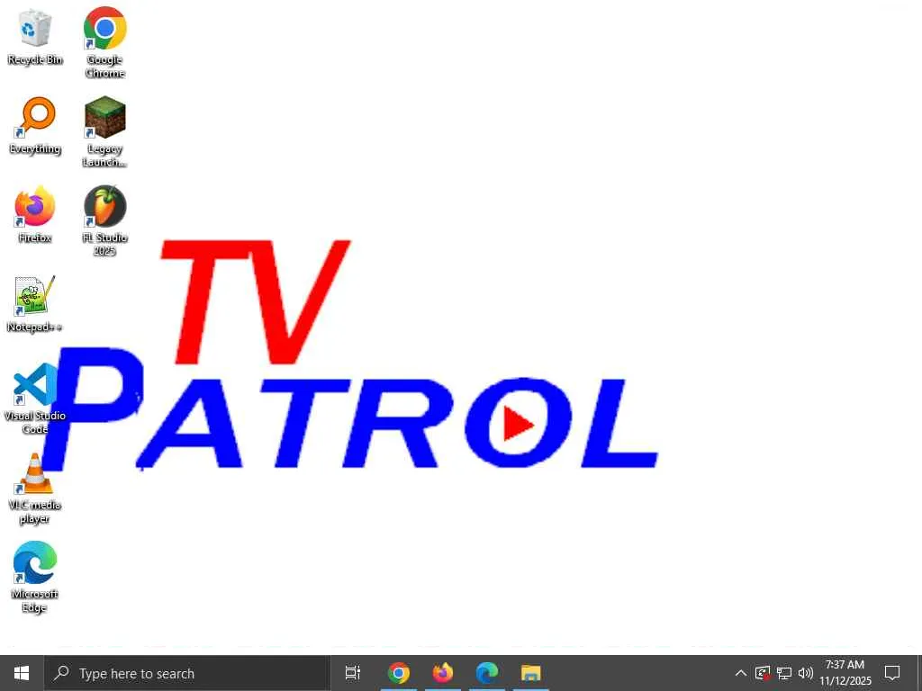Select the Visual Studio Code desktop shortcut
The image size is (922, 691).
35,399
